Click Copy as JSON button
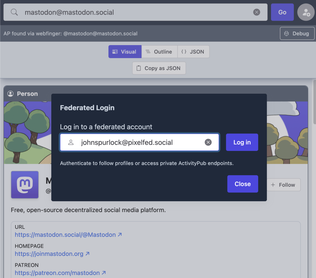Image resolution: width=316 pixels, height=278 pixels. pos(159,68)
